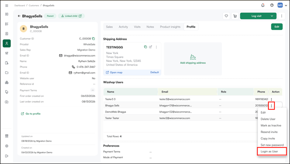
Task: Open action menu for Tester3 3 row
Action: click(271, 99)
